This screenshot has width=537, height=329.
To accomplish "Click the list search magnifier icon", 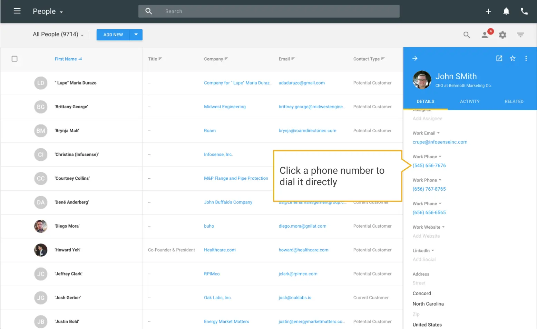I will pos(467,35).
